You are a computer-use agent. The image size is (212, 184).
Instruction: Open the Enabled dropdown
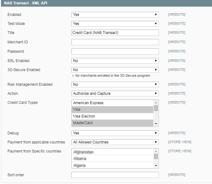tap(115, 15)
